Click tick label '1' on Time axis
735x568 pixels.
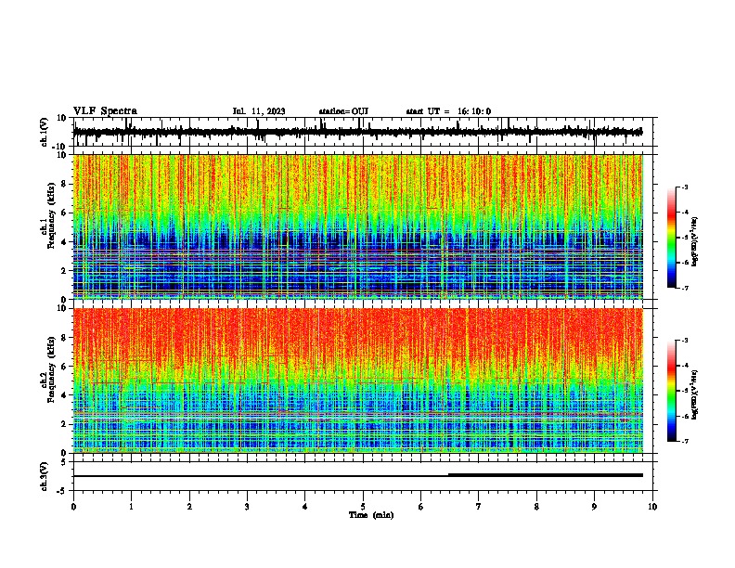pos(132,507)
